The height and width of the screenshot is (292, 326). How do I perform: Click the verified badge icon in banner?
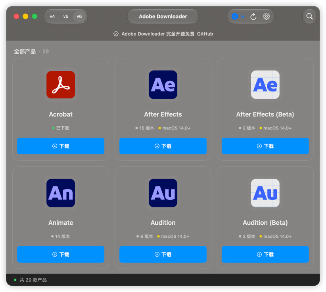click(116, 34)
